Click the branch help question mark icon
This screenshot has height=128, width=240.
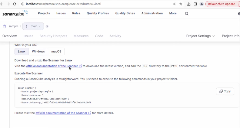click(47, 26)
